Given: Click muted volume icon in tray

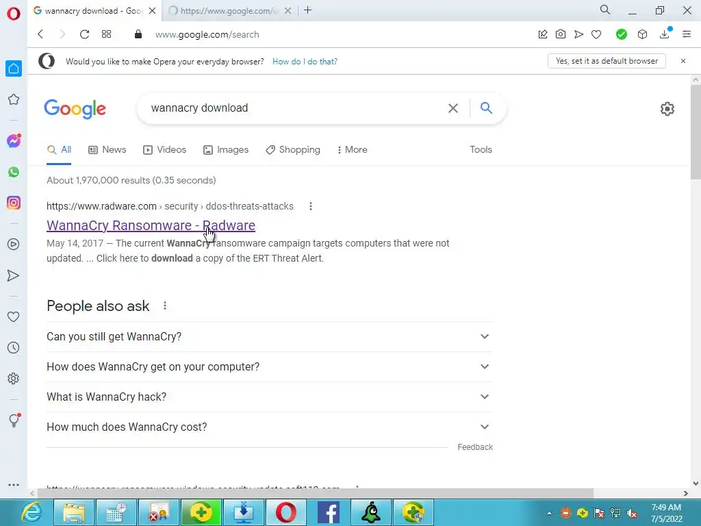Looking at the screenshot, I should coord(632,513).
